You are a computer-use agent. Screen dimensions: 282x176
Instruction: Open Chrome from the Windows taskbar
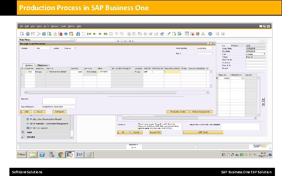click(x=61, y=154)
